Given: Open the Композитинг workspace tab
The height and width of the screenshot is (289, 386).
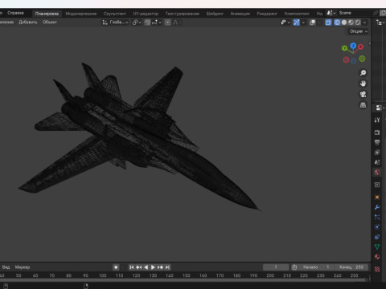Looking at the screenshot, I should pyautogui.click(x=297, y=14).
